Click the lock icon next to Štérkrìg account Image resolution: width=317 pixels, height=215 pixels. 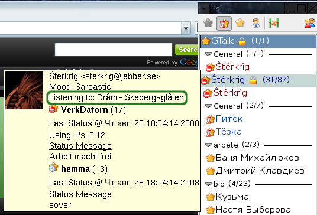(x=253, y=80)
